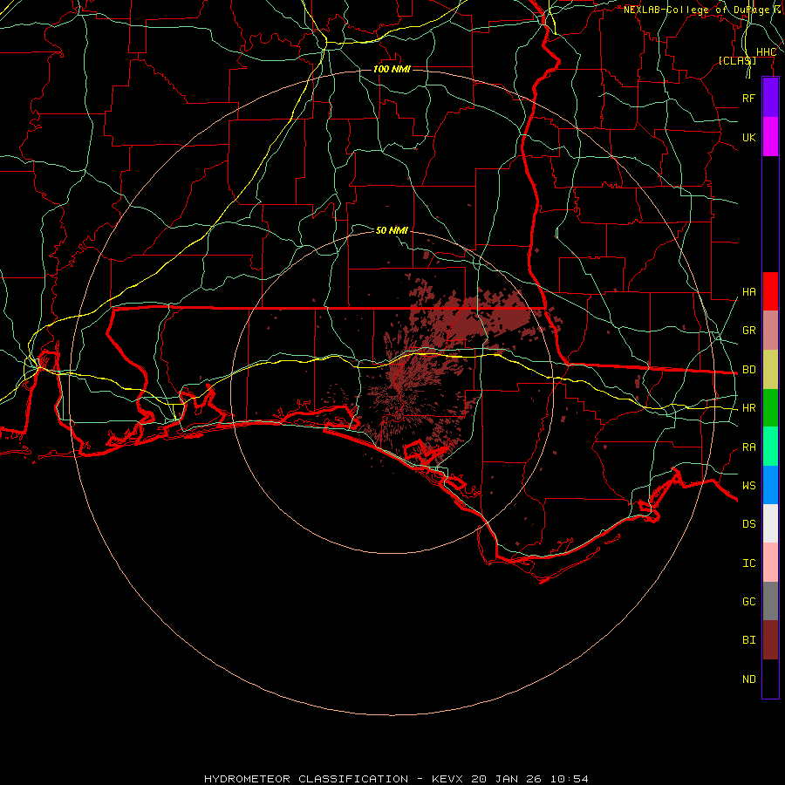Click the gray GC legend swatch
The image size is (785, 785).
pyautogui.click(x=770, y=601)
